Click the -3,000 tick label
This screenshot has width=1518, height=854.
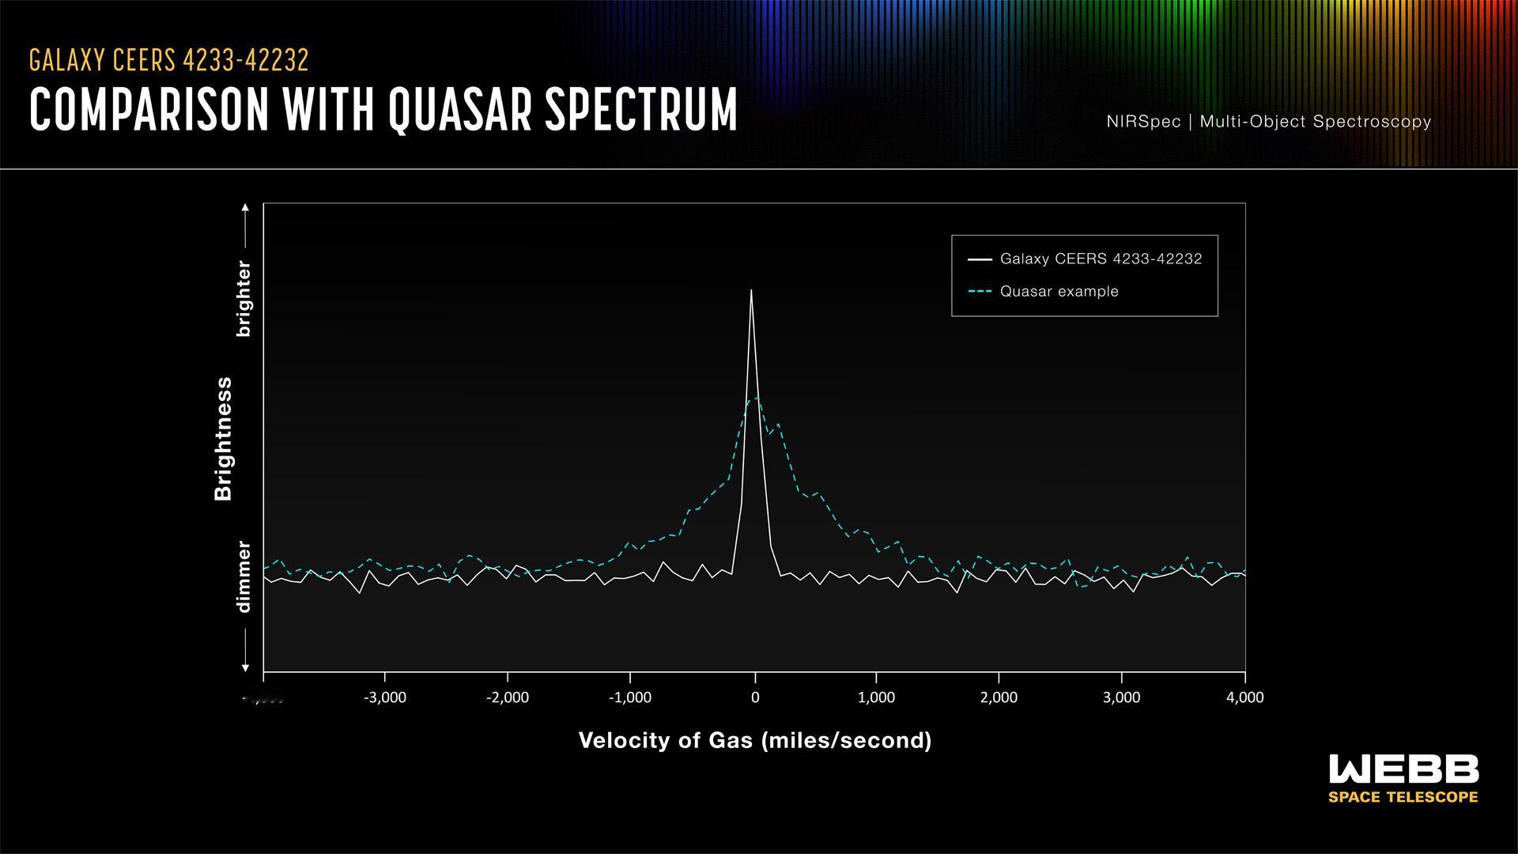(385, 697)
